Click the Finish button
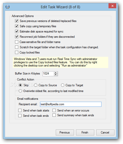This screenshot has height=144, width=123. [85, 132]
